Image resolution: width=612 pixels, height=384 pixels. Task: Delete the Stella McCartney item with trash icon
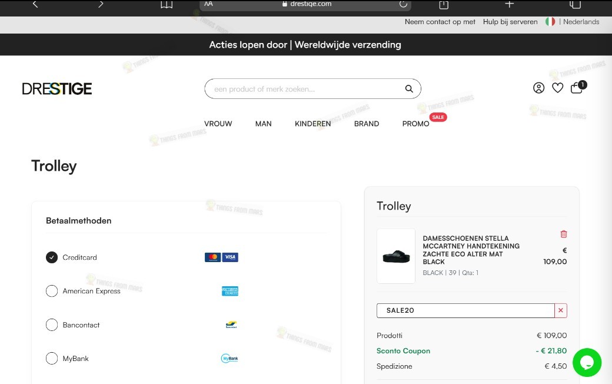pyautogui.click(x=564, y=234)
